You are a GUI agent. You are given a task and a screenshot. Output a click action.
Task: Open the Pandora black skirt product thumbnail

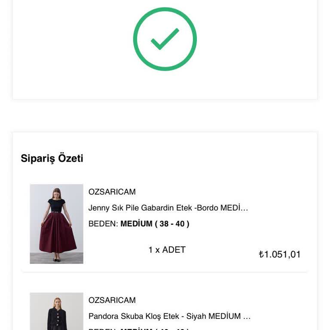point(56,311)
